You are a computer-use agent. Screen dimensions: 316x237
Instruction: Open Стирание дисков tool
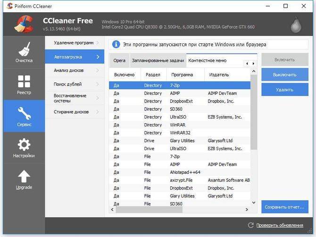75,112
